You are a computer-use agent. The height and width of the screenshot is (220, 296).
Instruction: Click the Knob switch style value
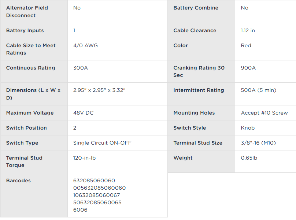click(248, 128)
